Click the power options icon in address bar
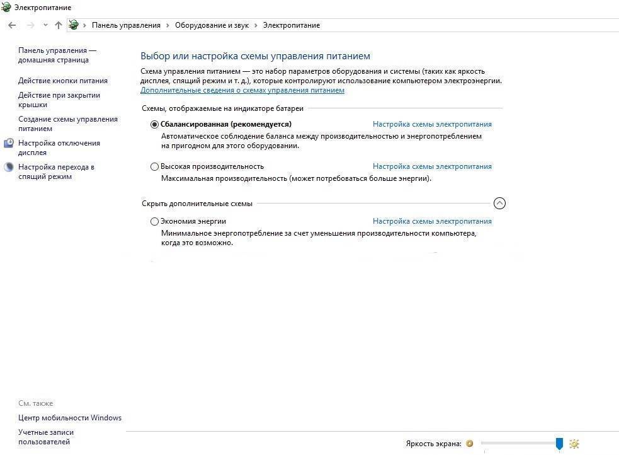This screenshot has width=619, height=455. pos(74,25)
